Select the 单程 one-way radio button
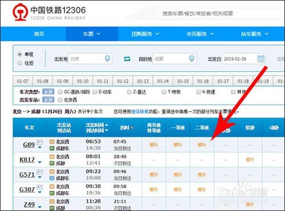 click(x=19, y=54)
